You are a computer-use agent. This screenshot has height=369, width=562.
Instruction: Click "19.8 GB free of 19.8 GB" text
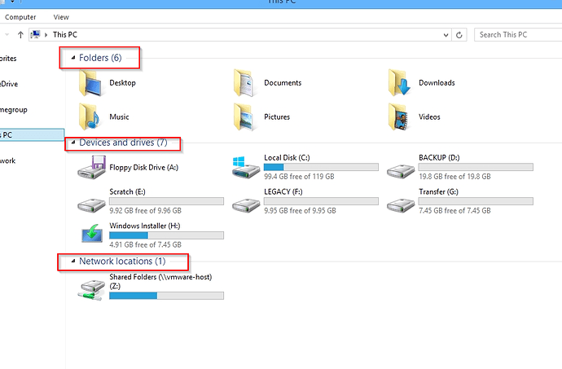pyautogui.click(x=454, y=177)
